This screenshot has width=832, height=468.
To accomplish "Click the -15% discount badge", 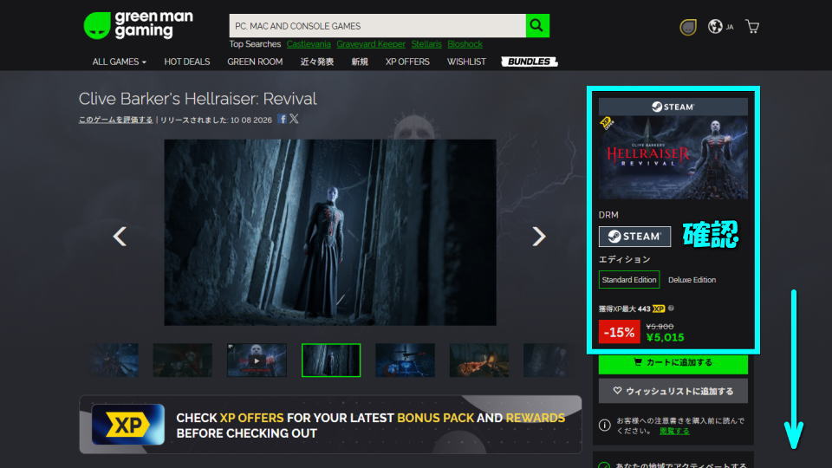I will click(619, 332).
